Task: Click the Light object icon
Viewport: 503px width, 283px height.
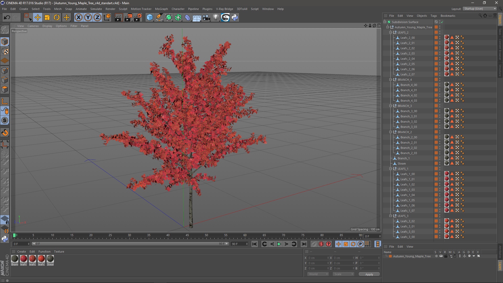Action: [x=216, y=18]
